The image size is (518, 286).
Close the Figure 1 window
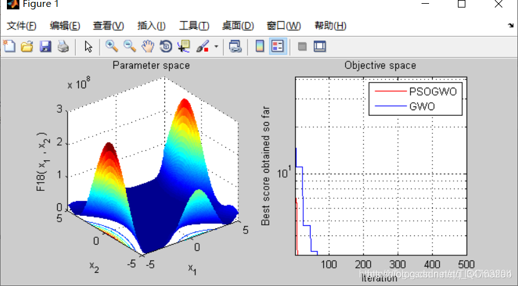tap(499, 4)
